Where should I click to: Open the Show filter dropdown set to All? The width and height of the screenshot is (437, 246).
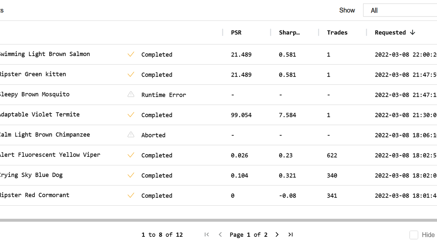pyautogui.click(x=400, y=10)
